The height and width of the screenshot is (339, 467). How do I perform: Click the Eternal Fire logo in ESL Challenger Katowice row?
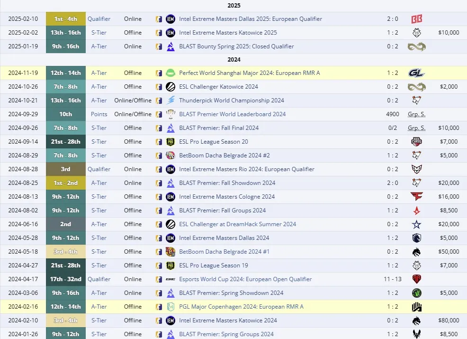417,86
